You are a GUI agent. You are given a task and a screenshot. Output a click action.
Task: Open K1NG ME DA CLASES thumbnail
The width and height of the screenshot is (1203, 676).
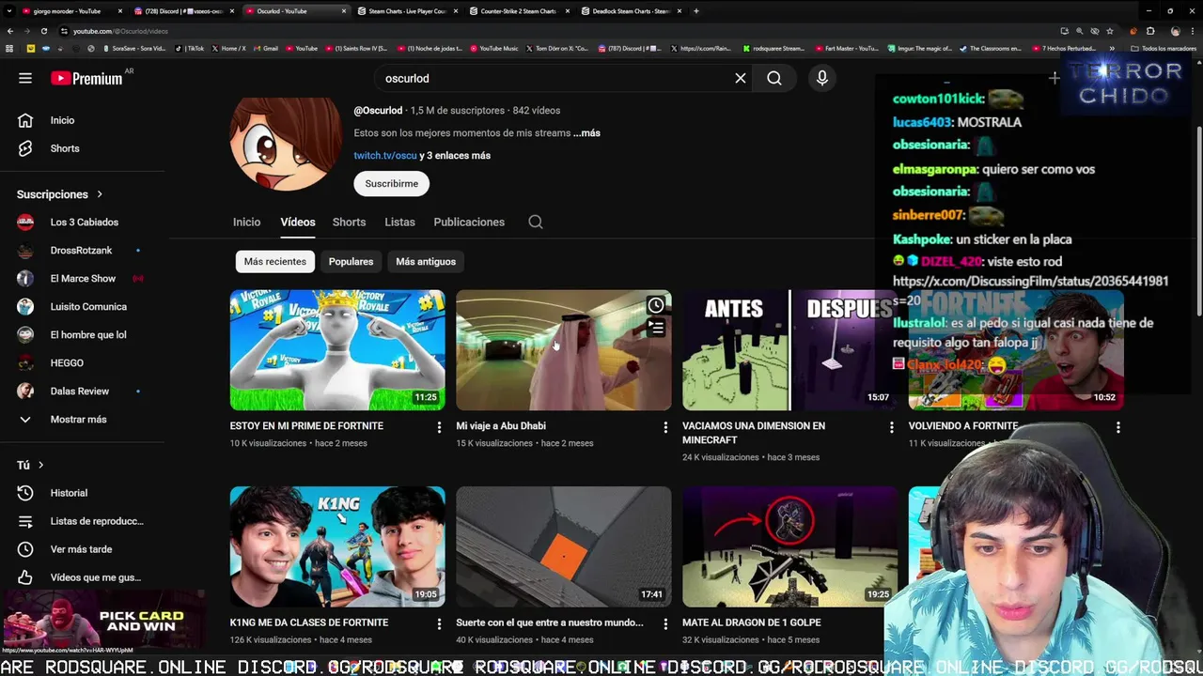337,546
